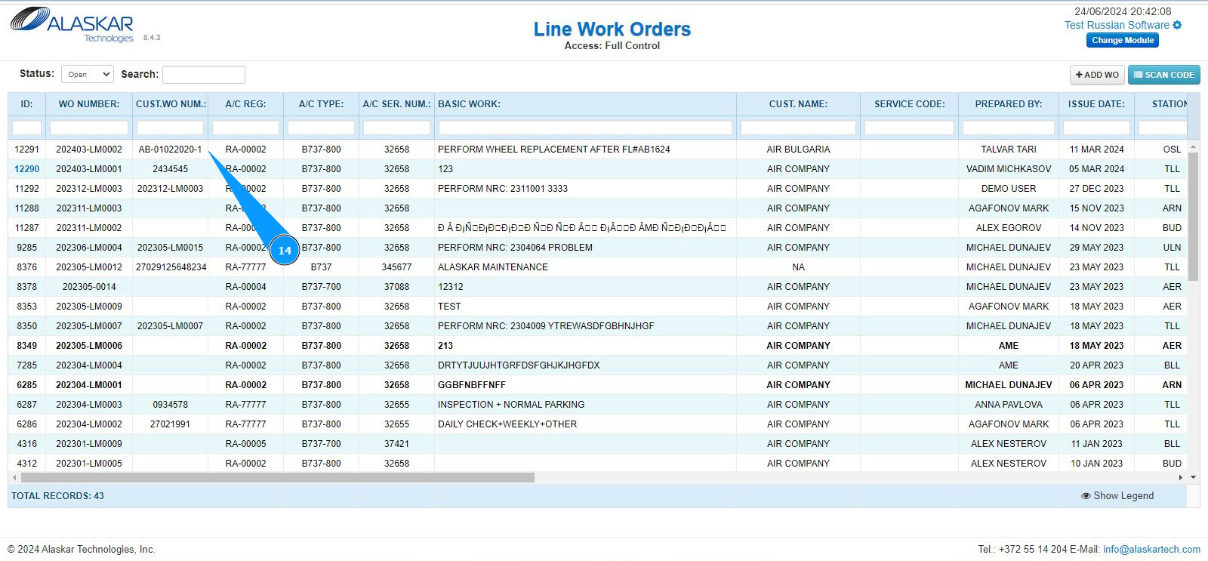The image size is (1208, 561).
Task: Sort by the BASIC WORK column header
Action: pos(586,104)
